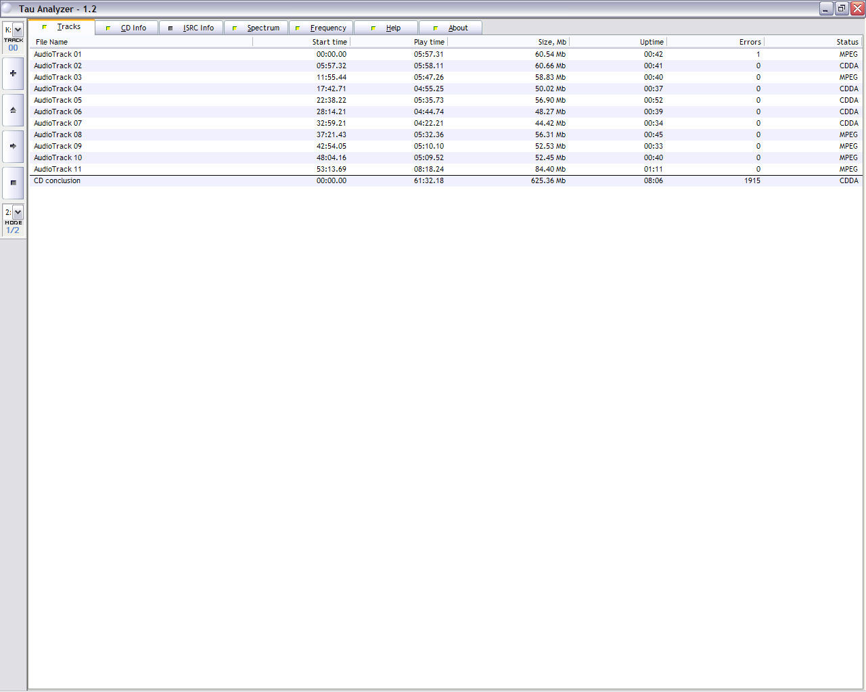The height and width of the screenshot is (692, 866).
Task: Expand the mode selector dropdown
Action: point(18,212)
